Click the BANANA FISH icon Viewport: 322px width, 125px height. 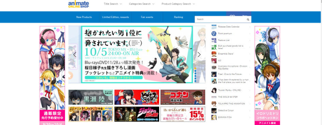pos(214,118)
